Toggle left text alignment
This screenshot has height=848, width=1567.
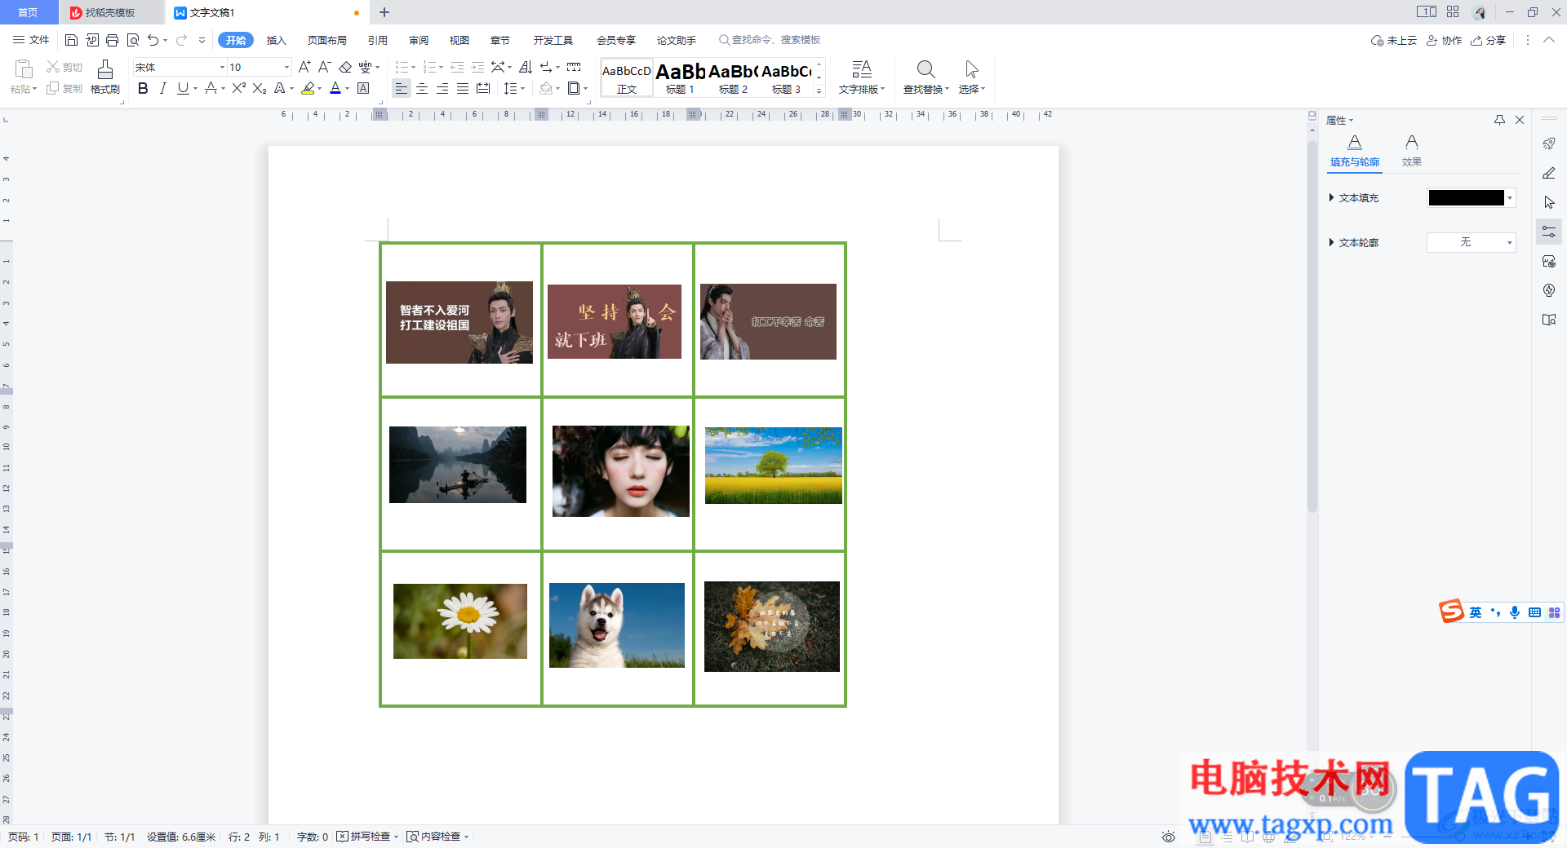(401, 88)
